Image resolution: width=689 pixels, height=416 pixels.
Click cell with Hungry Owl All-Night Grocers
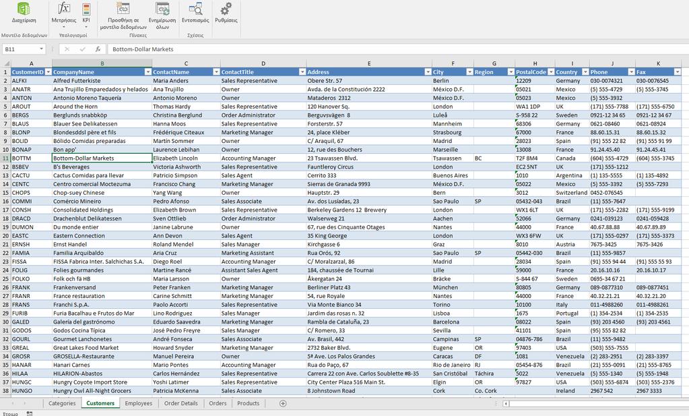pos(102,391)
